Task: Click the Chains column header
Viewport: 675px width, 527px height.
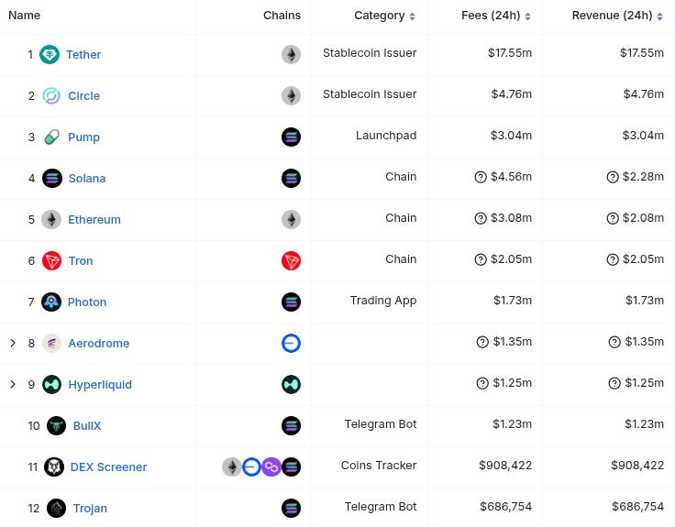Action: (x=282, y=16)
